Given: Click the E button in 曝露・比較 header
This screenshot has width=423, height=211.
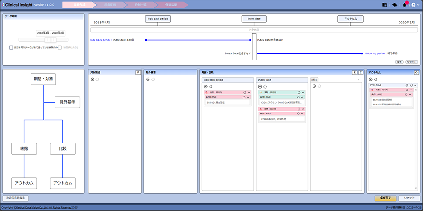Looking at the screenshot, I should [355, 72].
